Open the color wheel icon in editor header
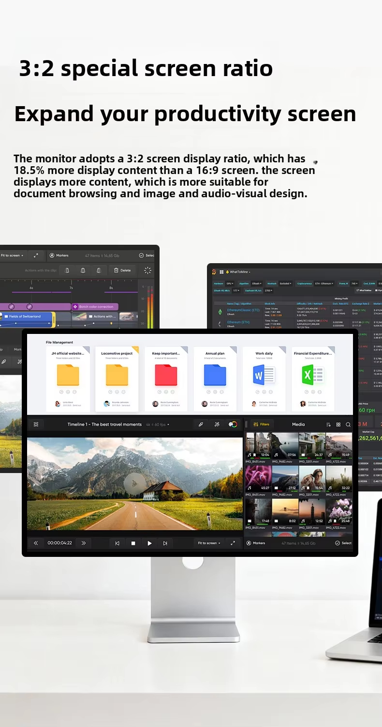Viewport: 382px width, 727px height. (x=233, y=424)
